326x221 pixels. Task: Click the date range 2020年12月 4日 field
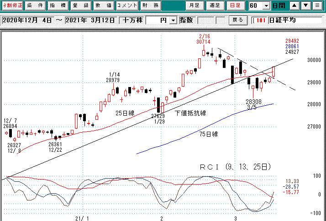(x=27, y=21)
